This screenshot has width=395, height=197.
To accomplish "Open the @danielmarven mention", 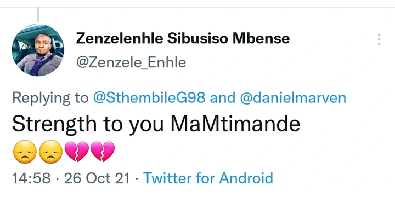I will [x=293, y=98].
